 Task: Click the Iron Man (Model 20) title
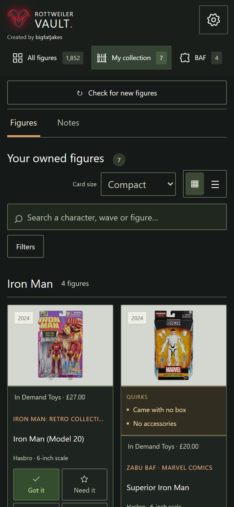coord(49,439)
